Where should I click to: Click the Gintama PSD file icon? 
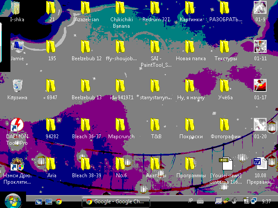tap(225, 164)
